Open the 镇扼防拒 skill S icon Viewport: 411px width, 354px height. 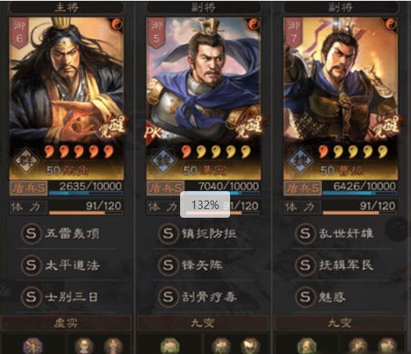[x=168, y=233]
